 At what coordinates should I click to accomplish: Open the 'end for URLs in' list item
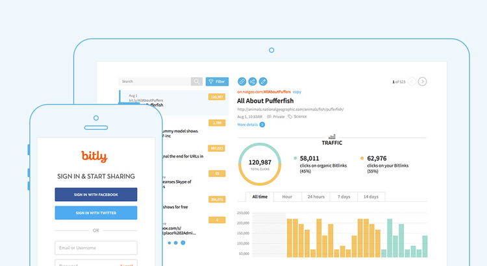tap(183, 156)
